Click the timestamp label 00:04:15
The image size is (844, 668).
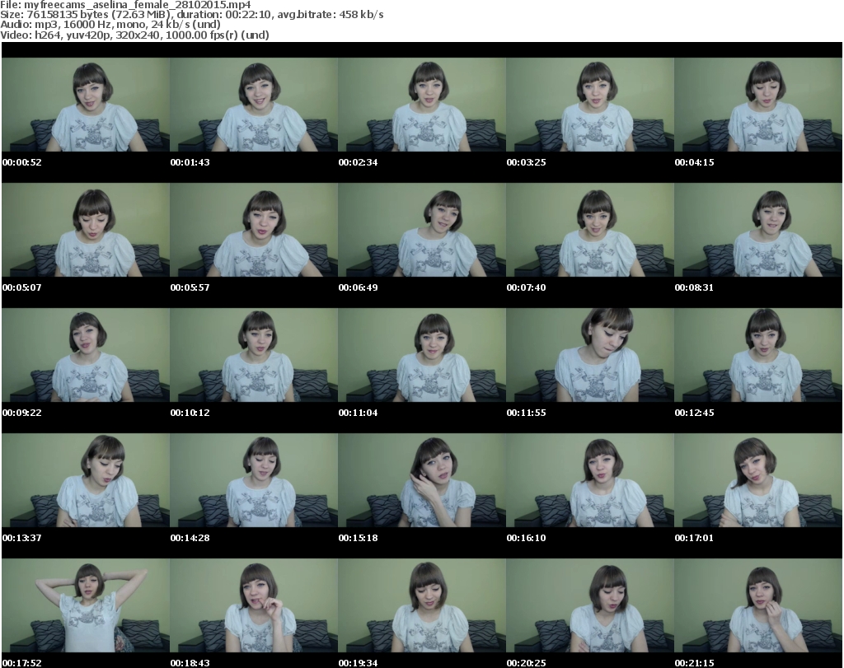(694, 162)
